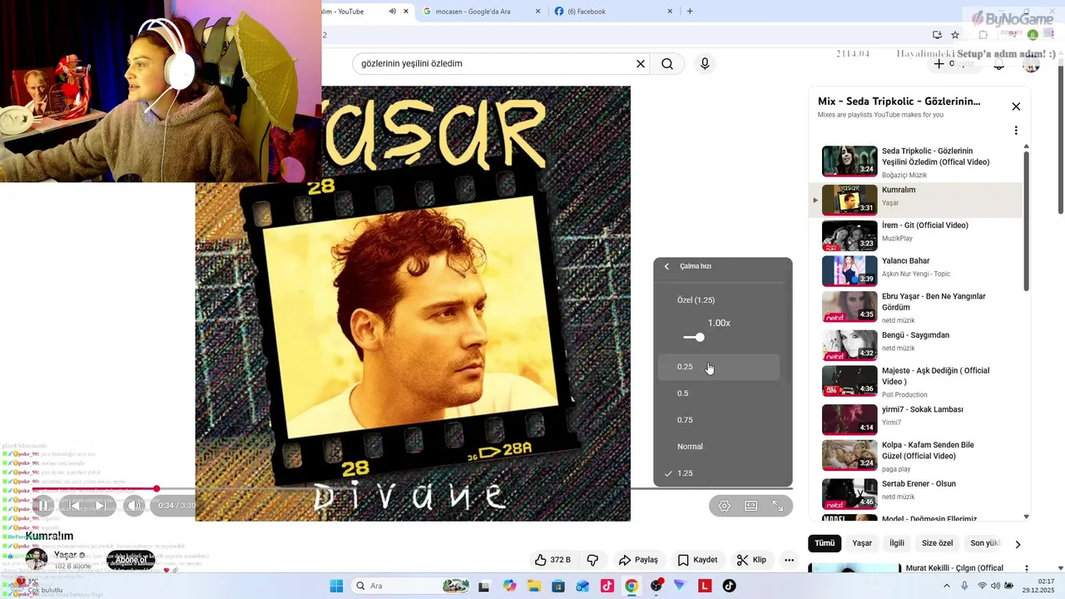Adjust the custom playback speed slider
This screenshot has height=599, width=1065.
[x=699, y=337]
